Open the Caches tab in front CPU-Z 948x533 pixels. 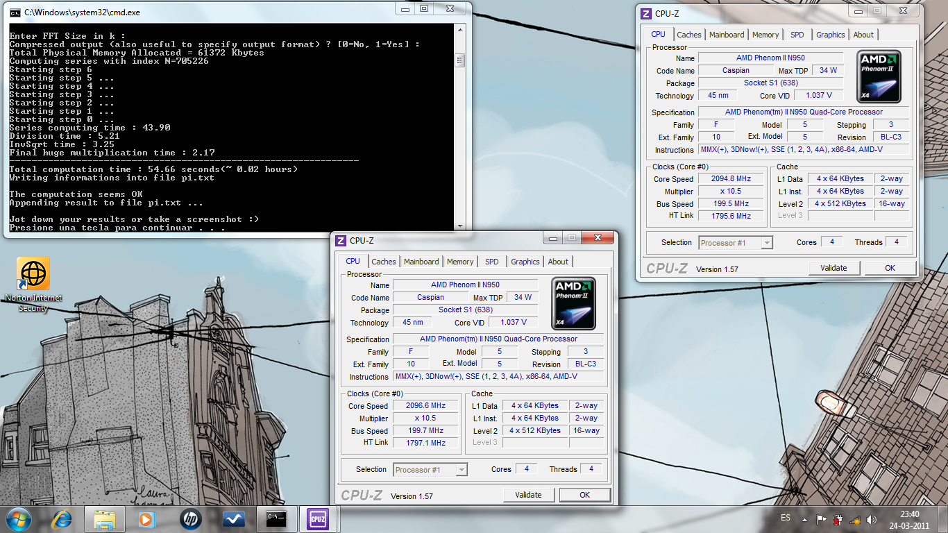[384, 262]
